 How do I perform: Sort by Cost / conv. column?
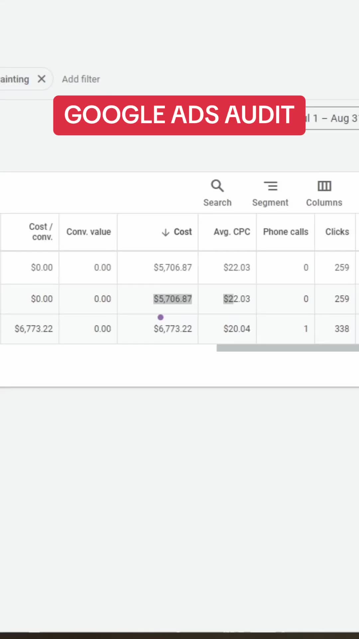41,232
